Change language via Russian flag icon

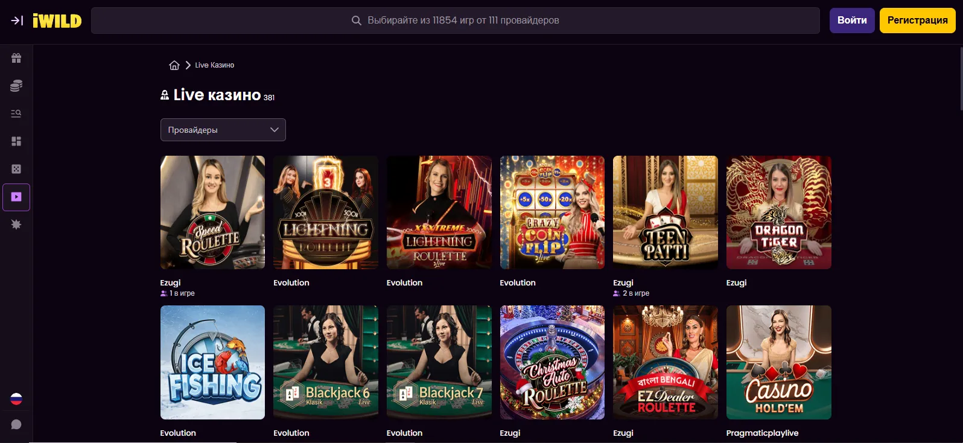coord(16,399)
